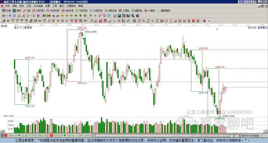
Task: Click the horizontal scrollbar left arrow
Action: coord(94,136)
